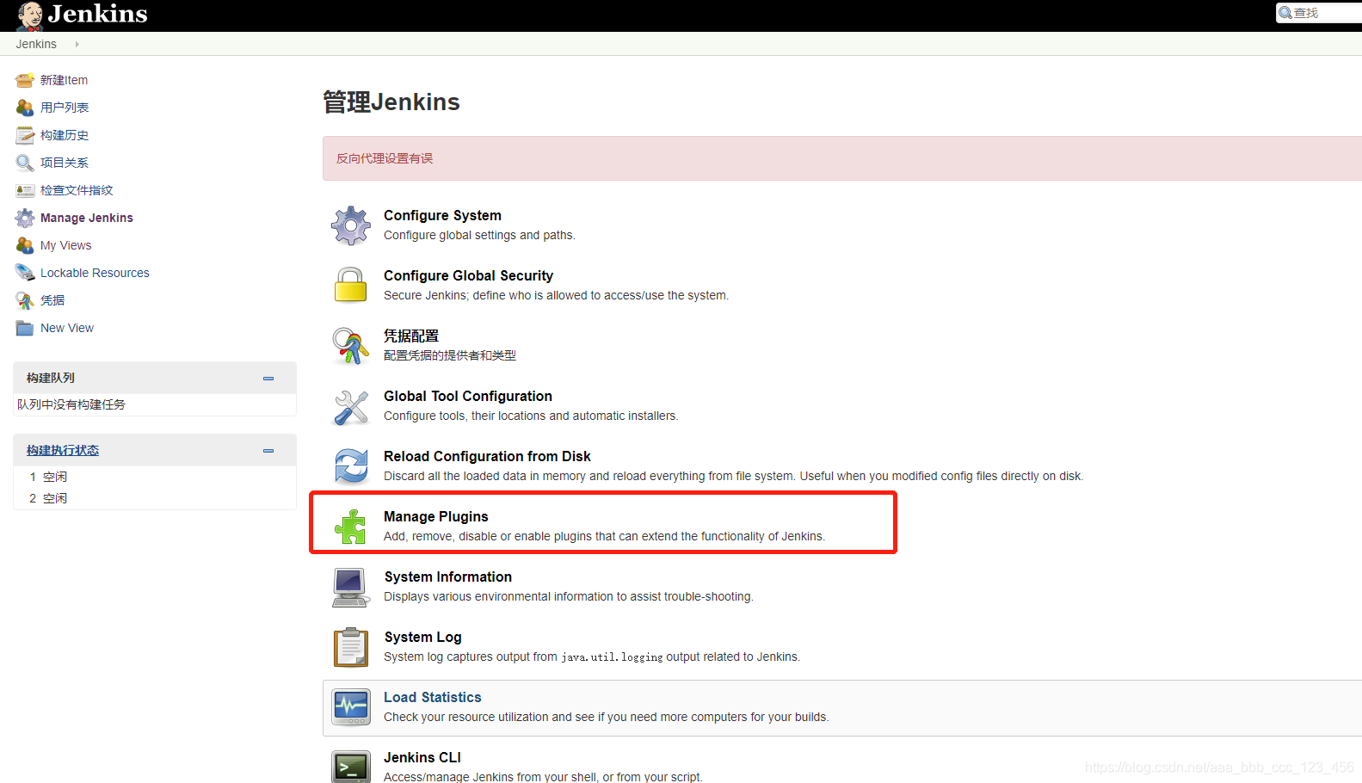Click 队列中没有构建任务 queue message

click(x=71, y=404)
